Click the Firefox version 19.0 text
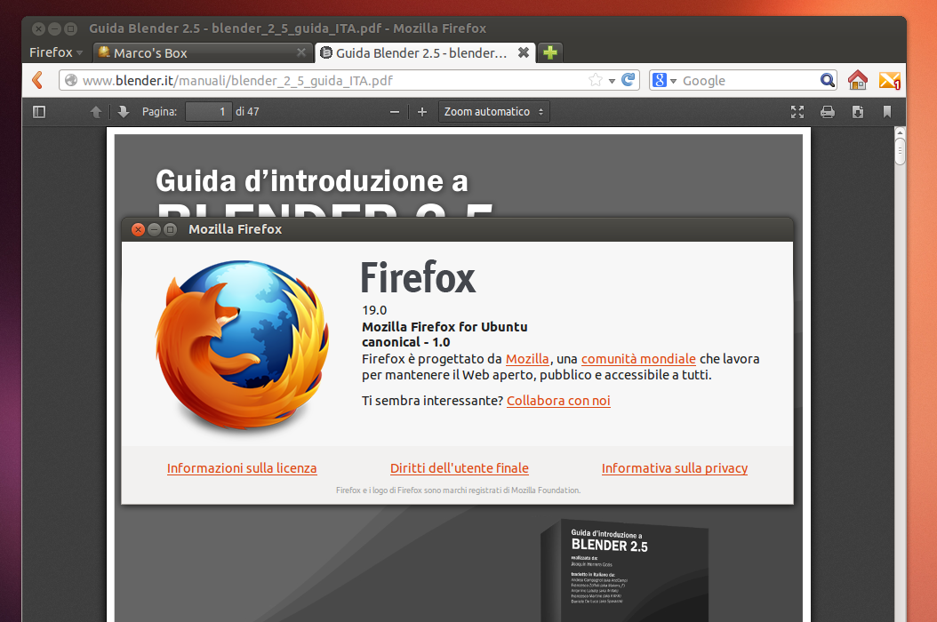The image size is (937, 622). [374, 310]
